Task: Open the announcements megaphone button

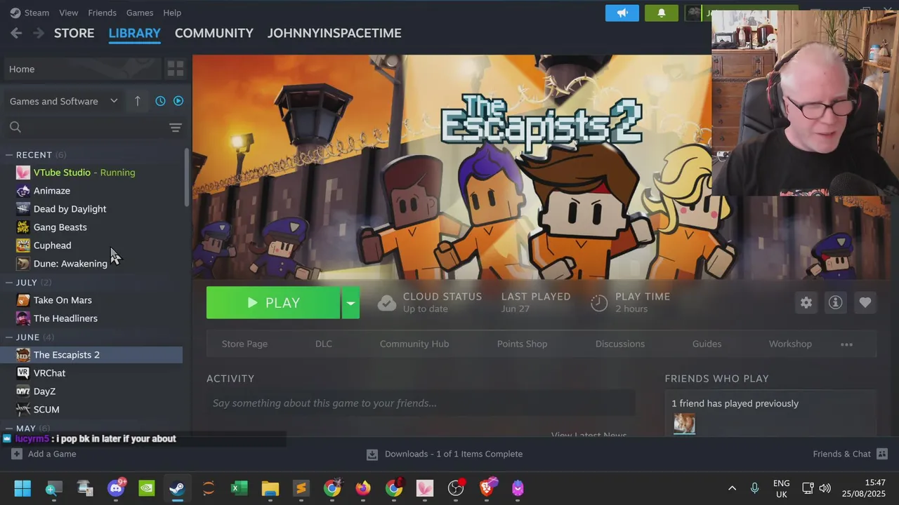Action: click(x=622, y=13)
